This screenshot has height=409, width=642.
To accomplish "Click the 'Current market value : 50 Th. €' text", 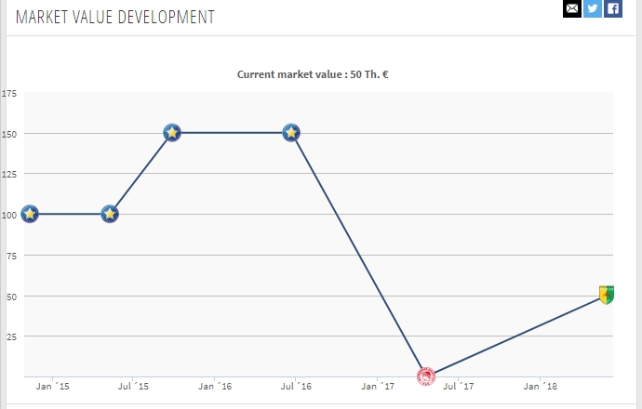I will point(313,73).
